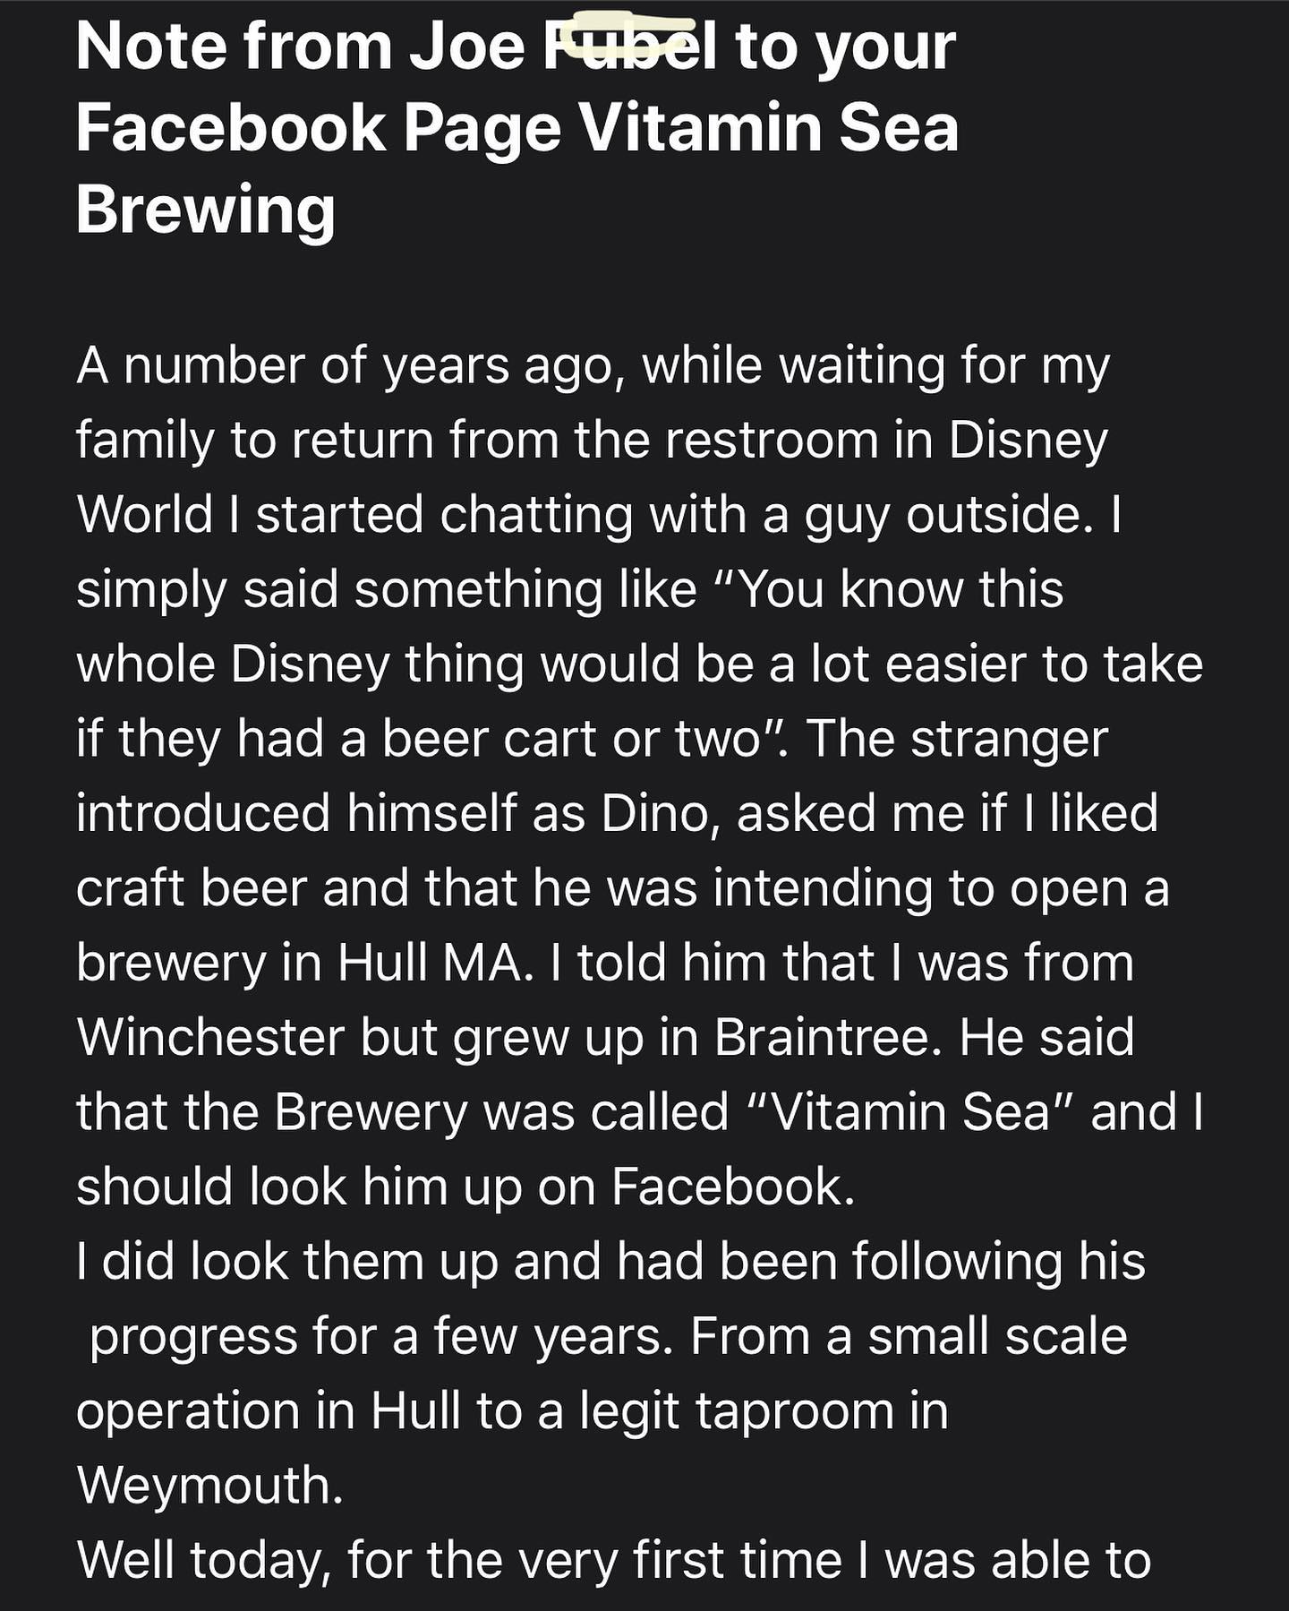Click "Hull MA" in the paragraph

pos(430,963)
